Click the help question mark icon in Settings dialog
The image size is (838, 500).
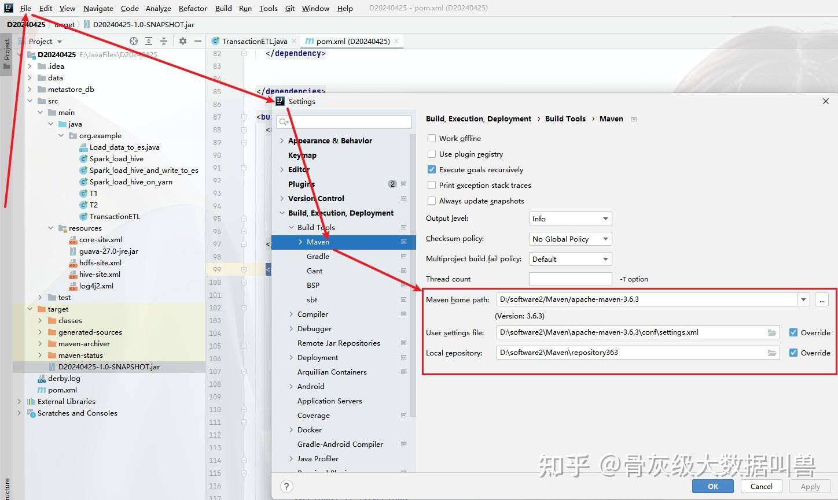point(286,486)
